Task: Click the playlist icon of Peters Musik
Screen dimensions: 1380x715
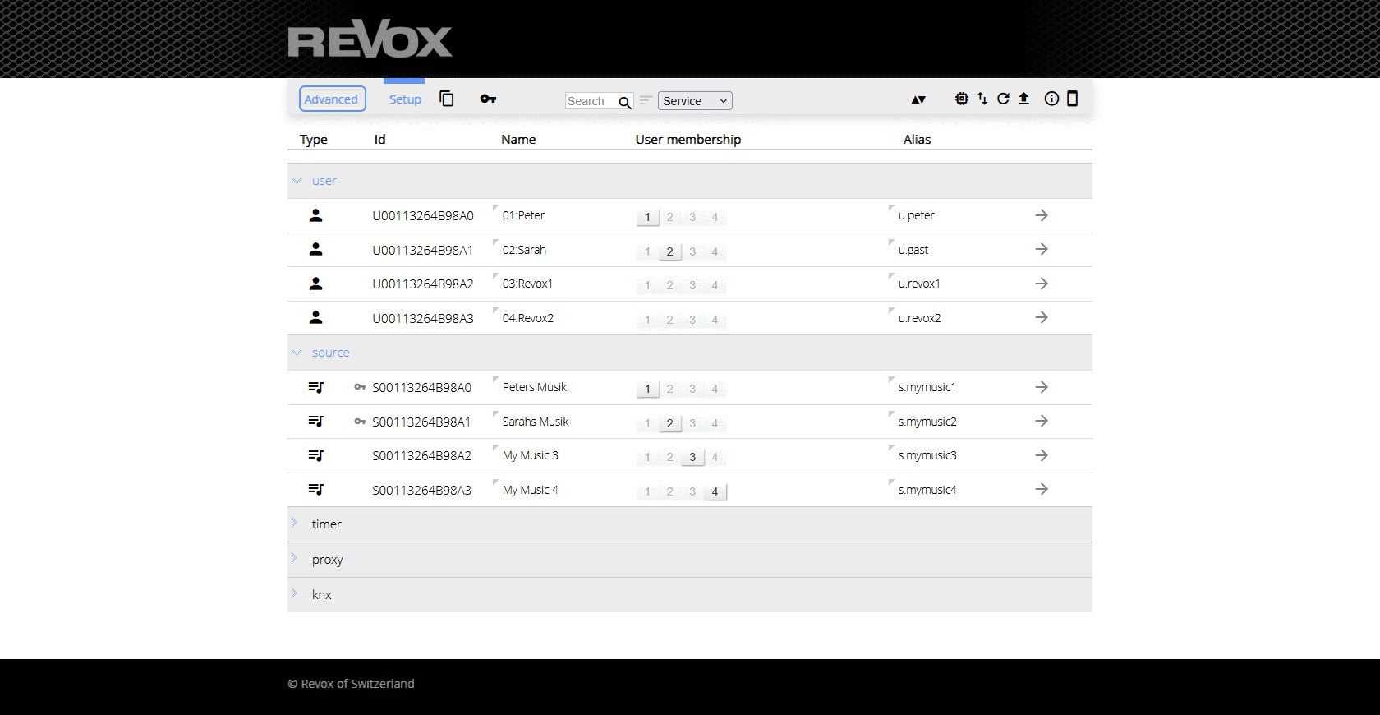Action: tap(315, 387)
